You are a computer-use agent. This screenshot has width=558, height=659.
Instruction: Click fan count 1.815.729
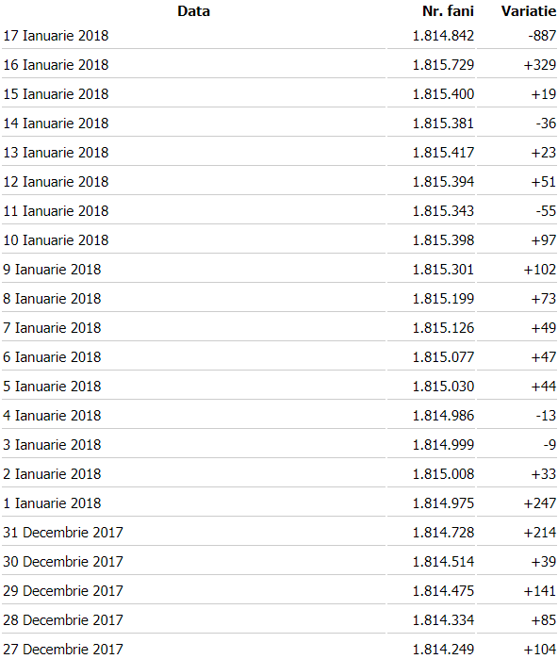(443, 65)
